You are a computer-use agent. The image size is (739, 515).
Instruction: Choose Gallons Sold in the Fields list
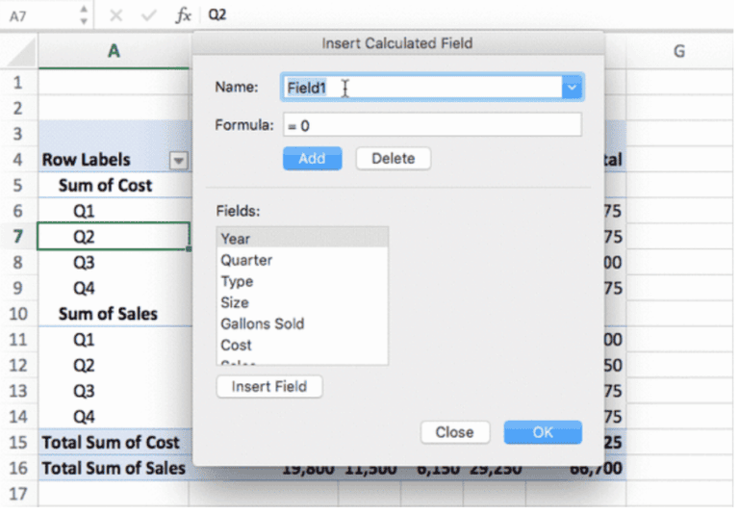click(302, 323)
